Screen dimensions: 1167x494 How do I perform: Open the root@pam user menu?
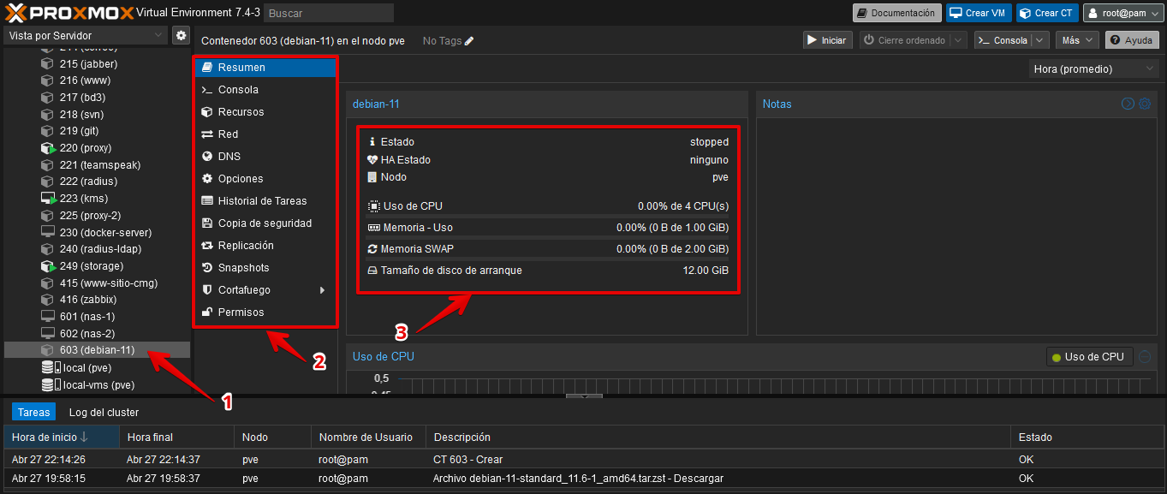click(1123, 13)
